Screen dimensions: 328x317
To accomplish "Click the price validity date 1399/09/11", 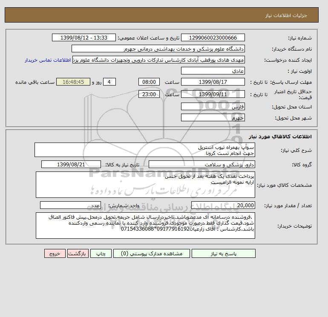I will point(213,94).
